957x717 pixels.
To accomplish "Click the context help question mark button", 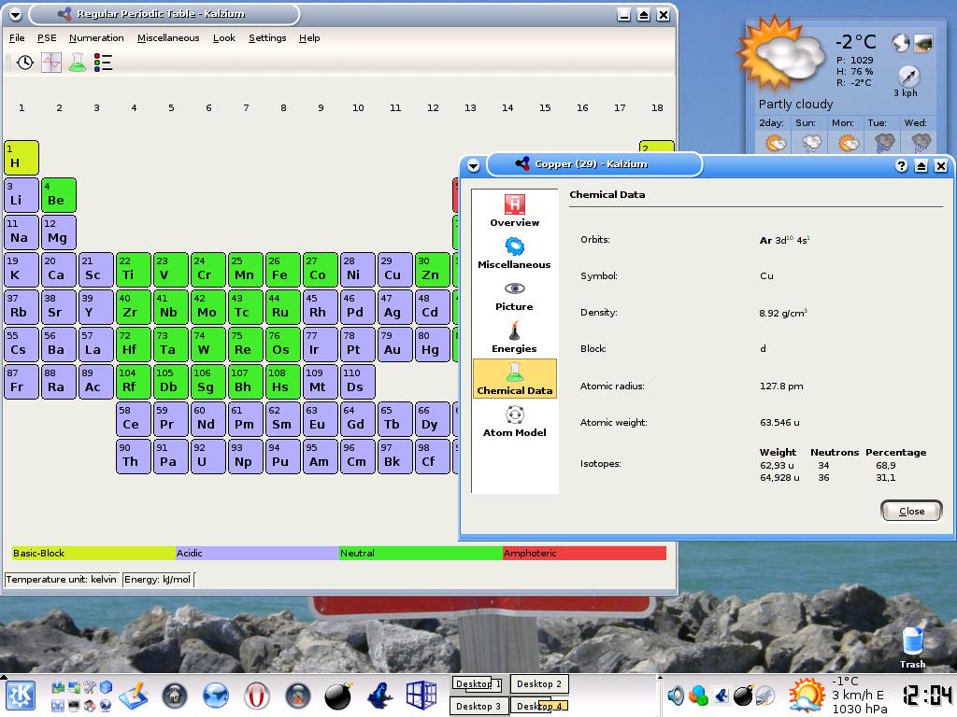I will point(901,166).
